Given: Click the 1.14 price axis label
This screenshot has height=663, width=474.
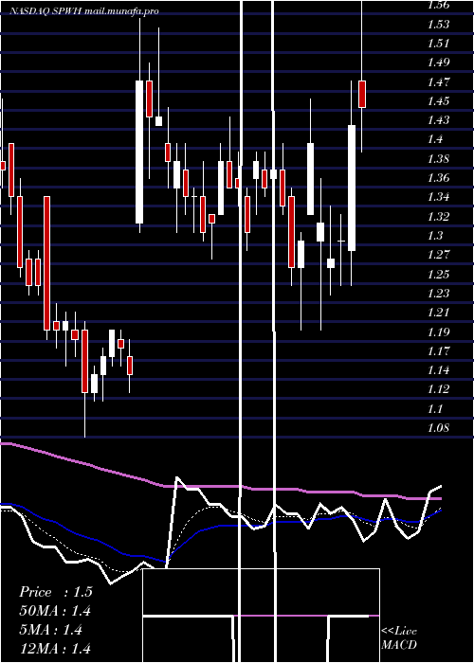Looking at the screenshot, I should (x=438, y=370).
